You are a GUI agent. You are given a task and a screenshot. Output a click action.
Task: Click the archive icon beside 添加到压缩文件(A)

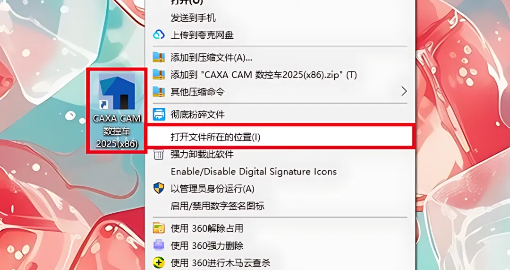159,57
